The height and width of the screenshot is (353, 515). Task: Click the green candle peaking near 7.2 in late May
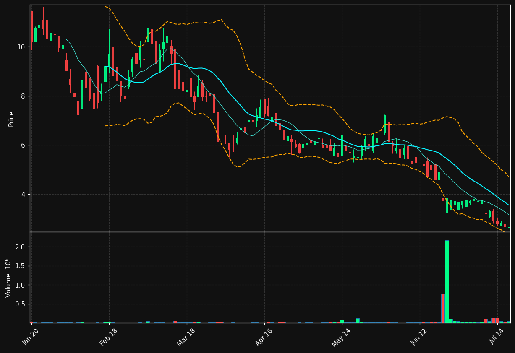click(x=384, y=124)
